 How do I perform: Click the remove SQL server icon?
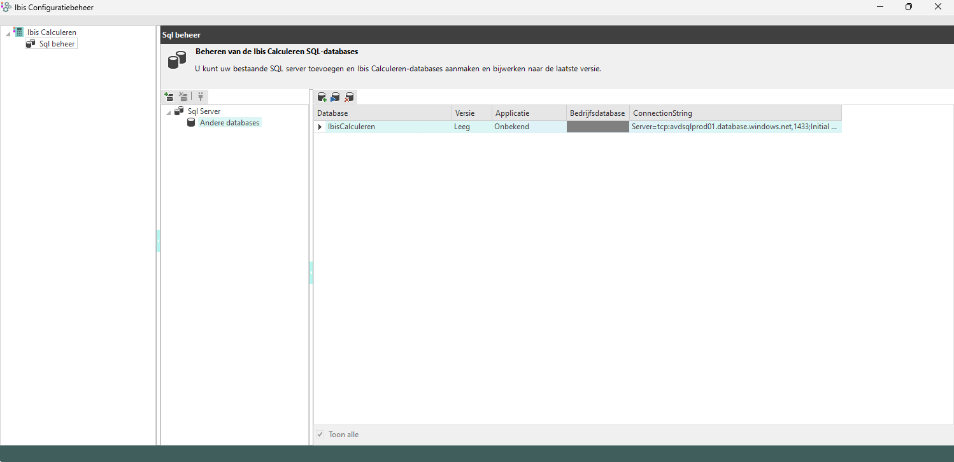(183, 97)
